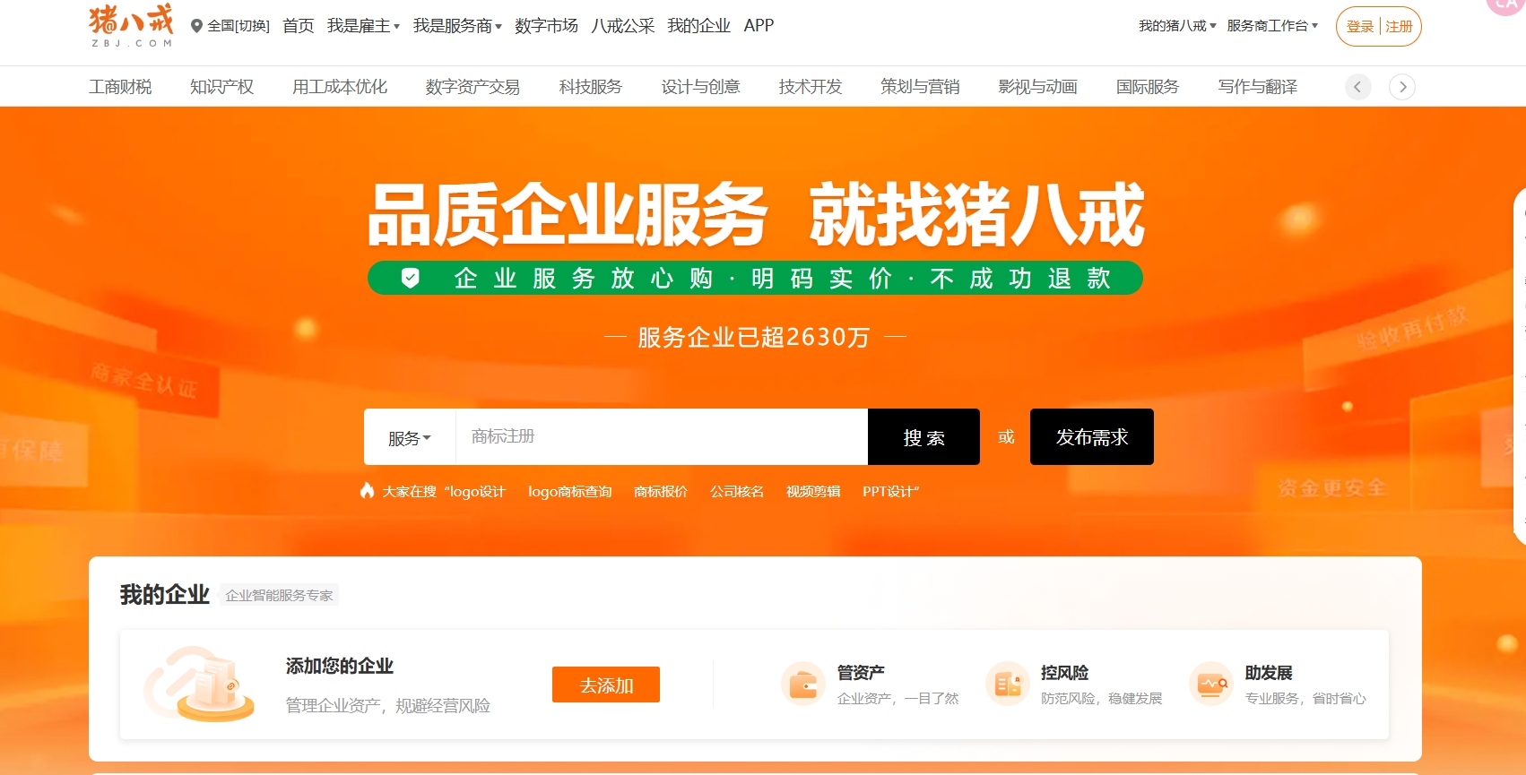Select the 工商财税 category
Screen dimensions: 1526x775
pos(120,87)
